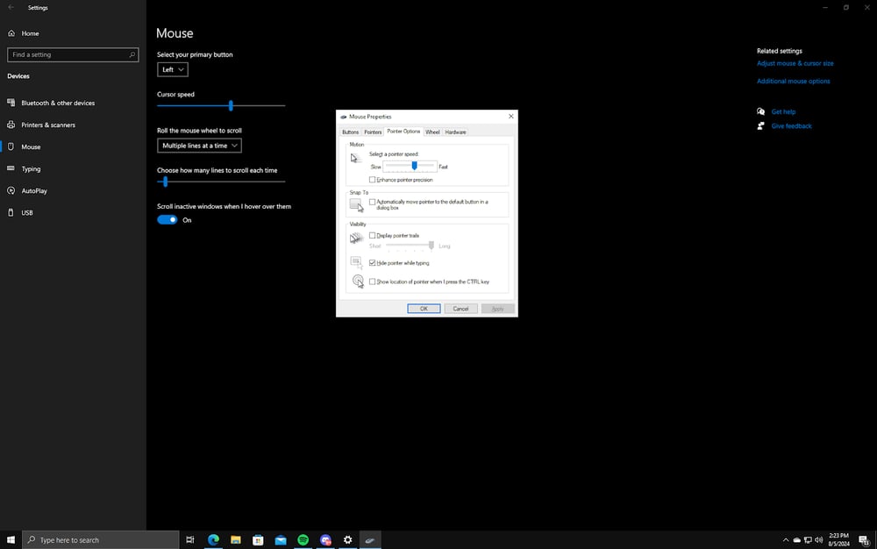Click the Get help icon

pyautogui.click(x=760, y=111)
